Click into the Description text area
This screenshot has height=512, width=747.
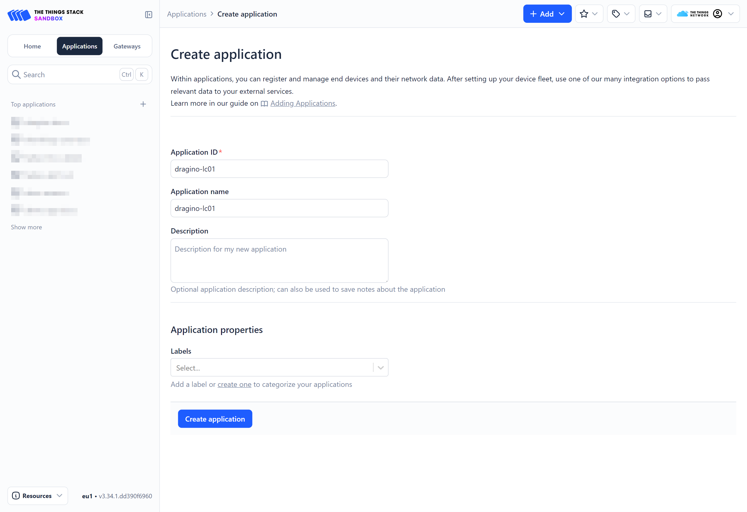click(x=279, y=260)
